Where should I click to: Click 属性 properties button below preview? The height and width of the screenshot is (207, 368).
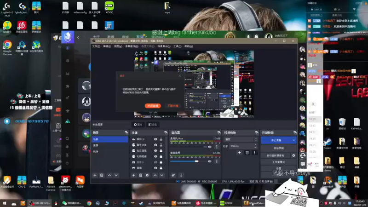point(138,125)
